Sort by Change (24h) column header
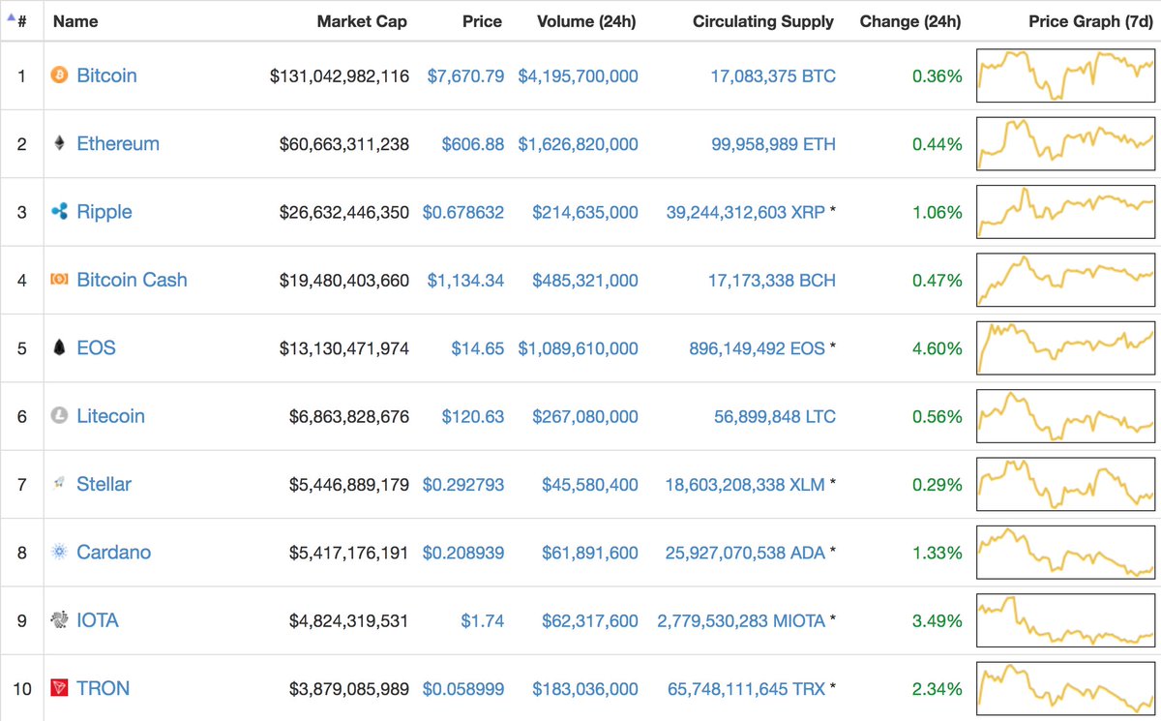 click(x=910, y=21)
